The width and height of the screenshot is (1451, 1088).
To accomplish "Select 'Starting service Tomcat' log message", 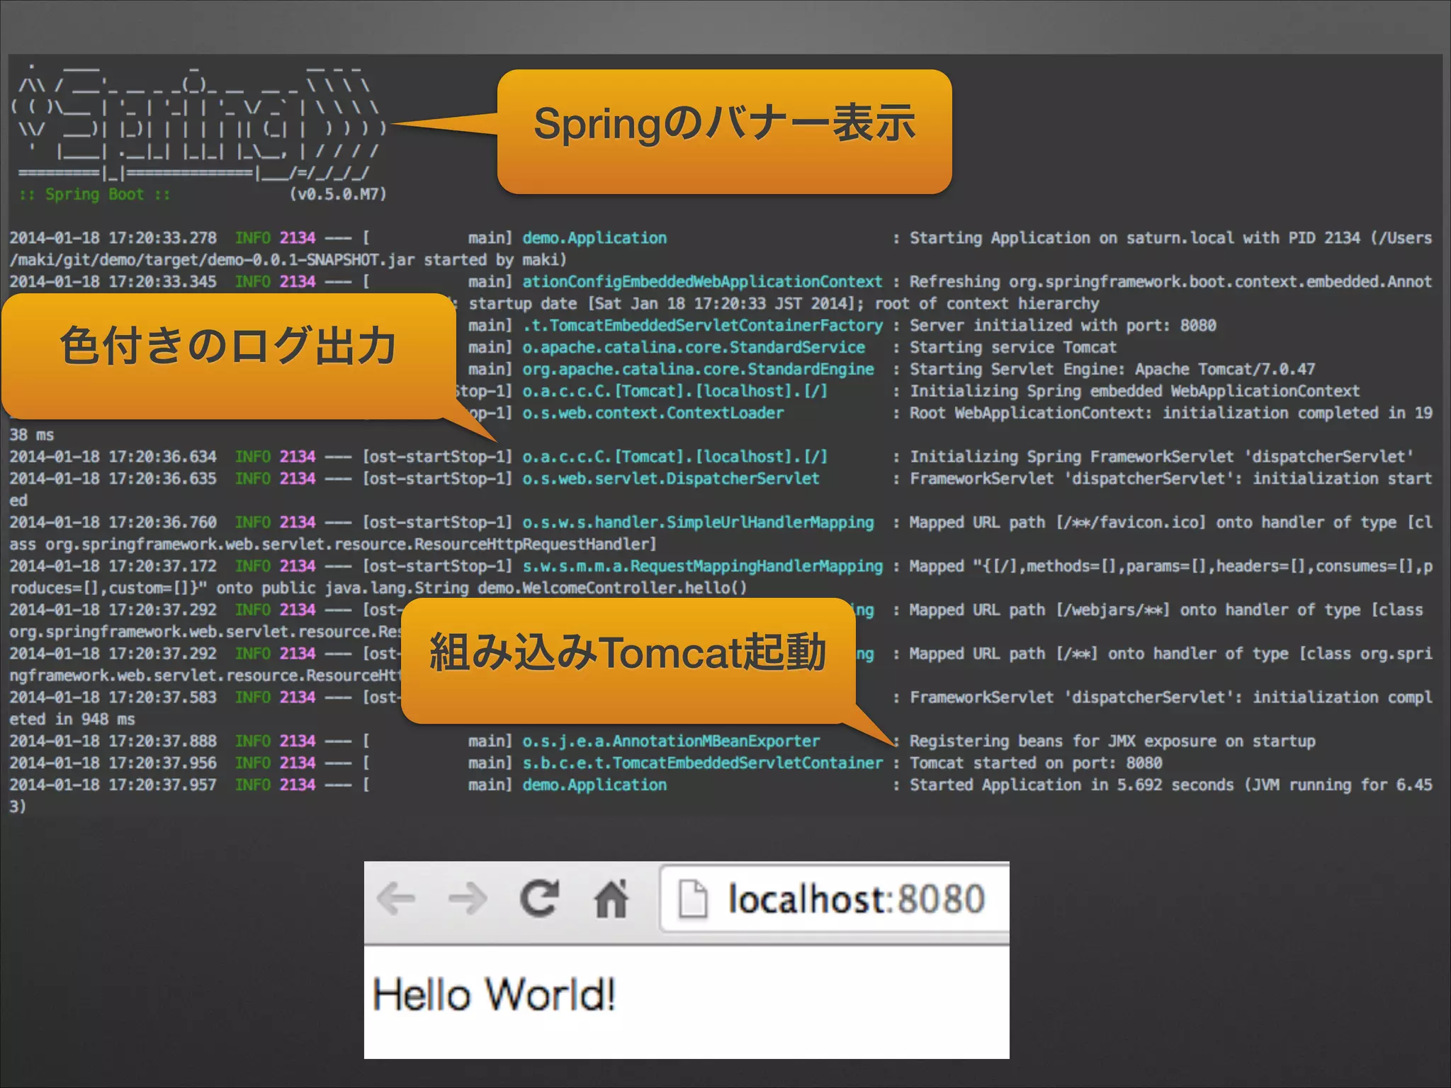I will pos(1013,347).
